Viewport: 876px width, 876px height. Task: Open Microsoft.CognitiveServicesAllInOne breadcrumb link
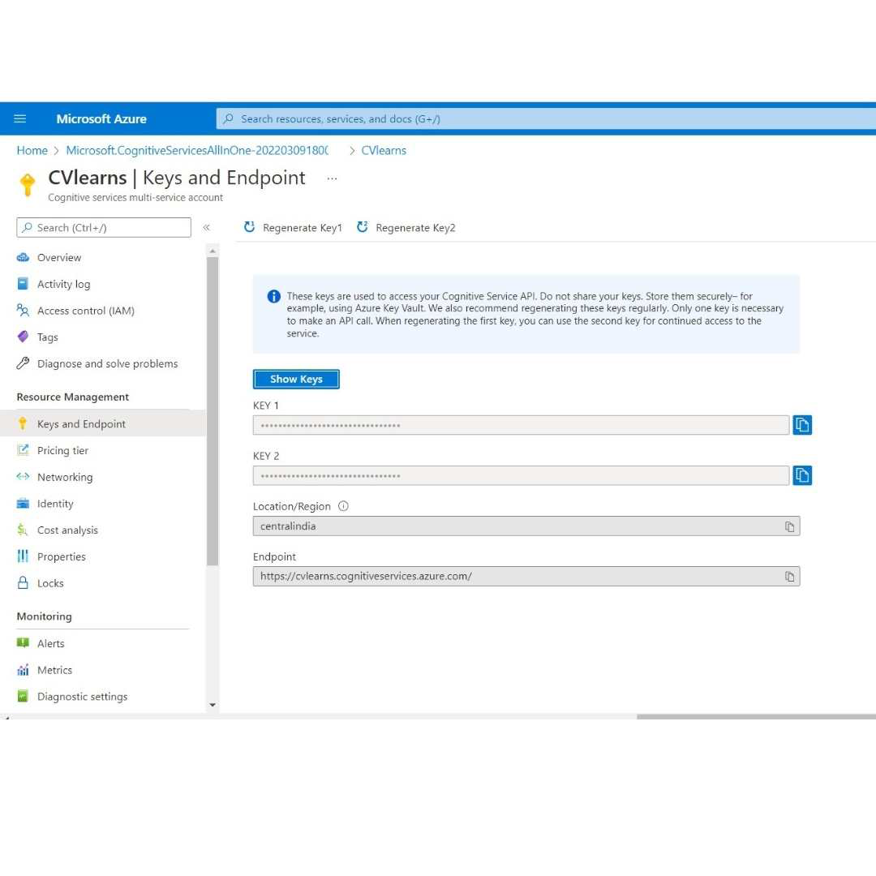(x=197, y=150)
